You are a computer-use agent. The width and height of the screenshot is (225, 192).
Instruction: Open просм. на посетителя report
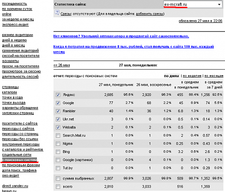(x=21, y=66)
